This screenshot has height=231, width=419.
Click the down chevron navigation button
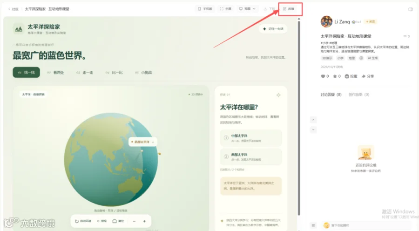[x=313, y=129]
